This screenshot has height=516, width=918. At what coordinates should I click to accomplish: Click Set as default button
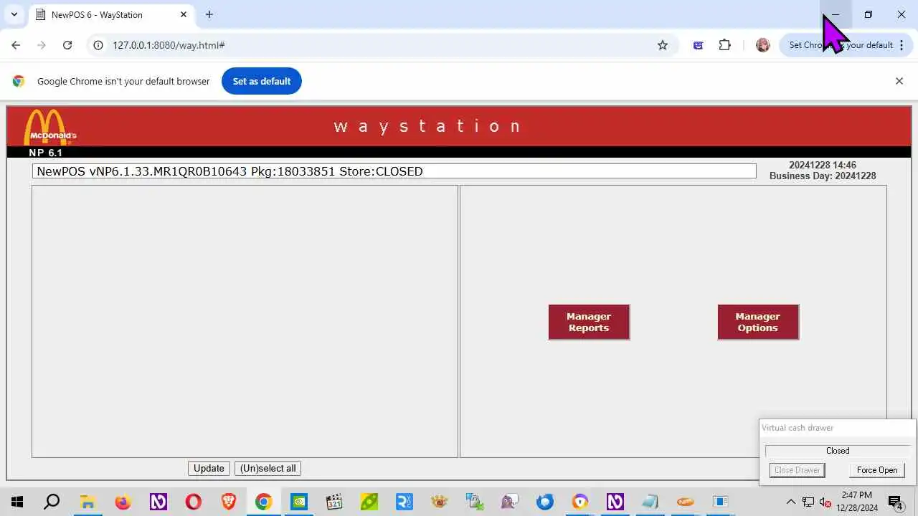262,81
